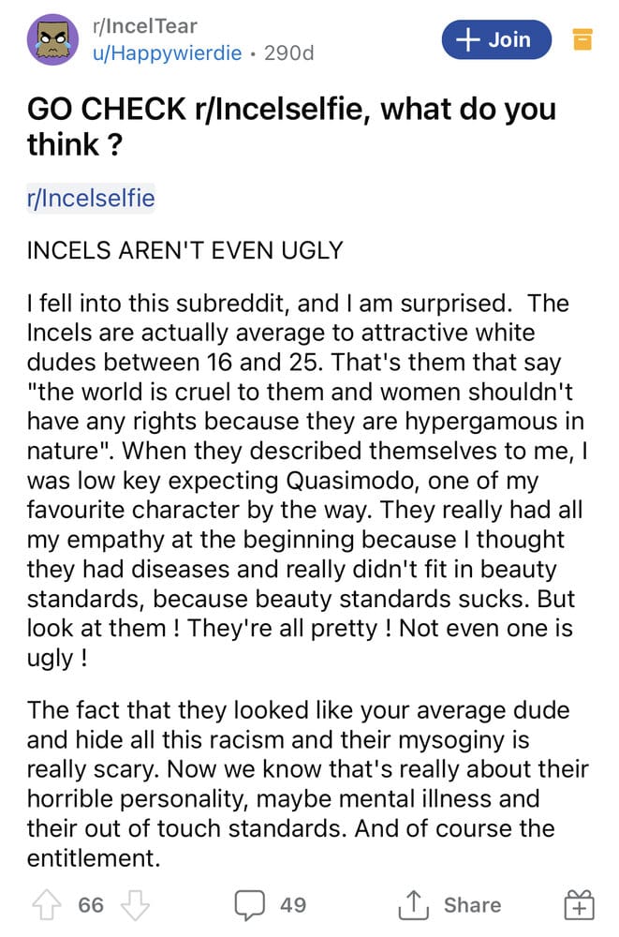Go to the r/IncelTear subreddit name
Screen dimensions: 619x937
click(x=145, y=26)
